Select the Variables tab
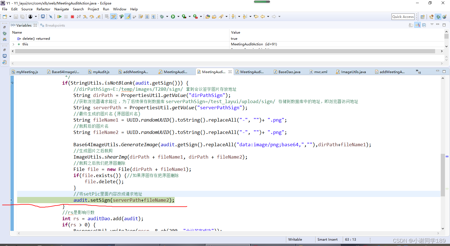The width and height of the screenshot is (450, 246). [24, 25]
